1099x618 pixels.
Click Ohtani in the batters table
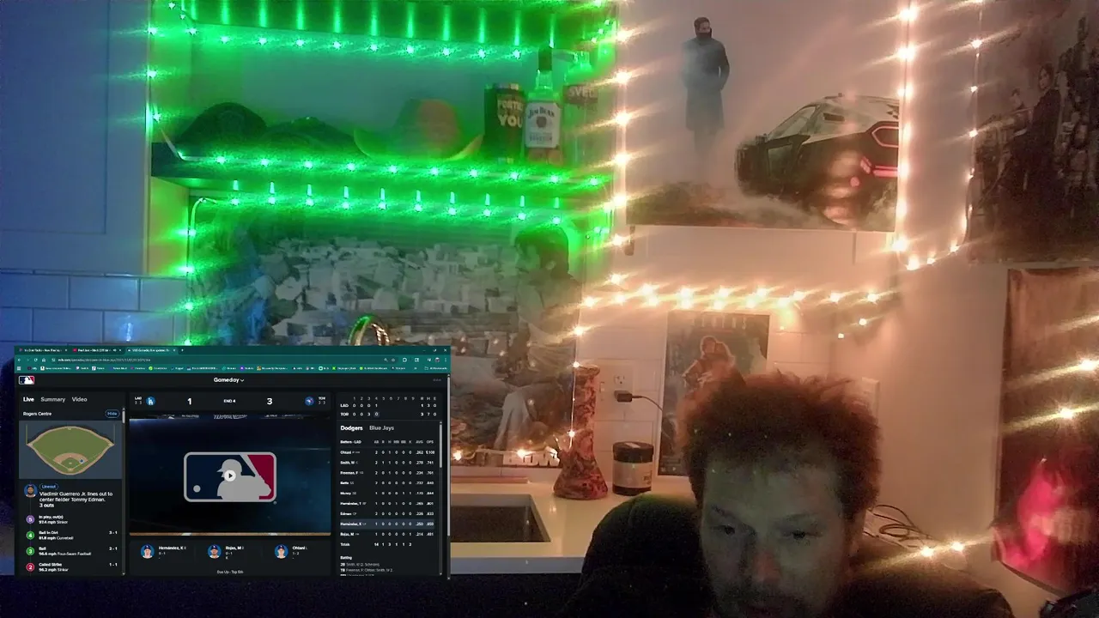pyautogui.click(x=346, y=451)
